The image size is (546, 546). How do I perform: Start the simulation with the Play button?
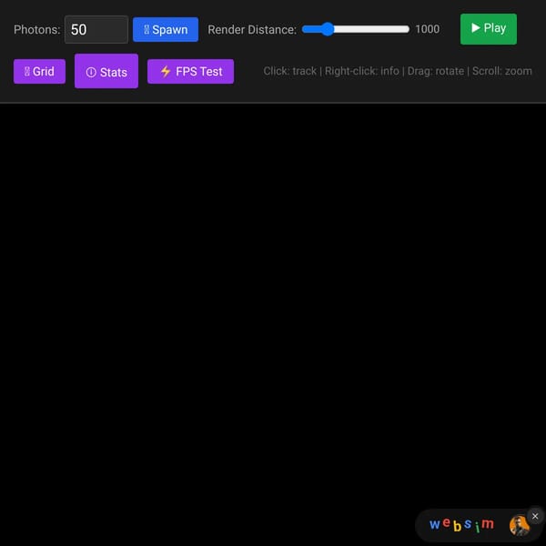coord(488,29)
